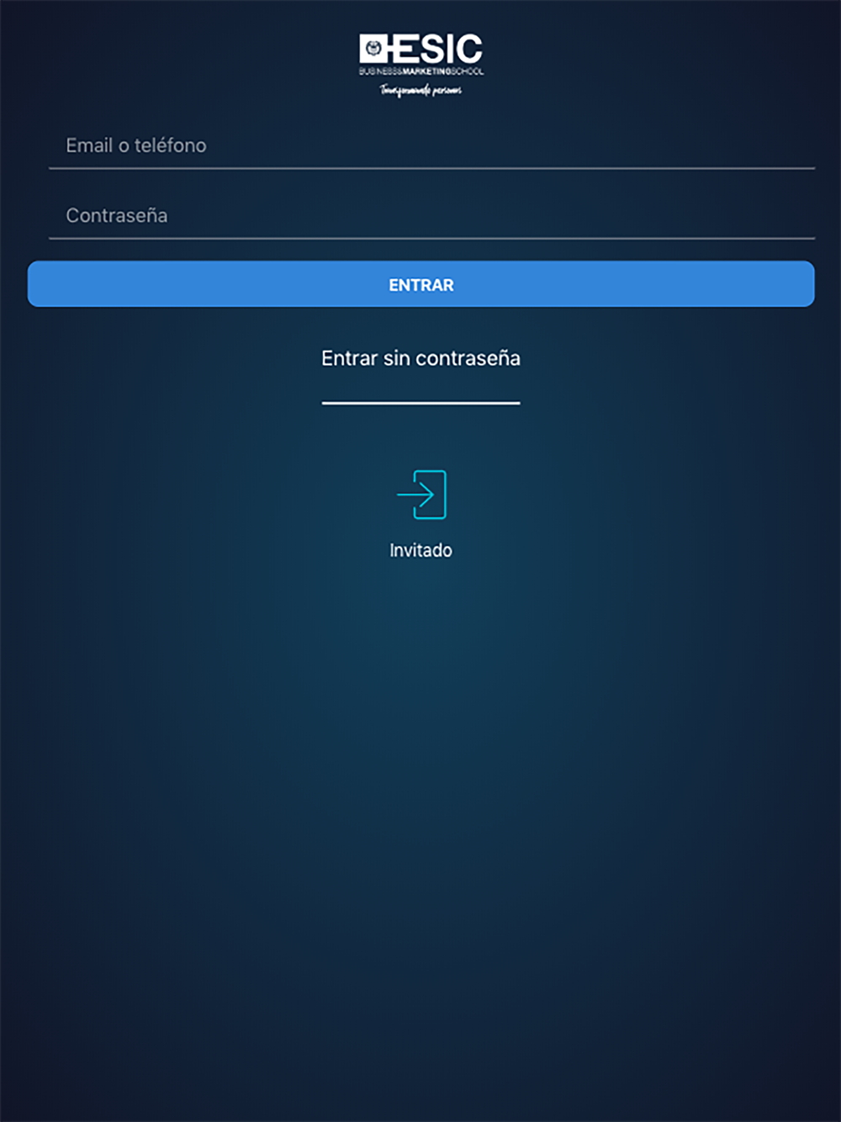Choose passwordless login option

click(421, 358)
